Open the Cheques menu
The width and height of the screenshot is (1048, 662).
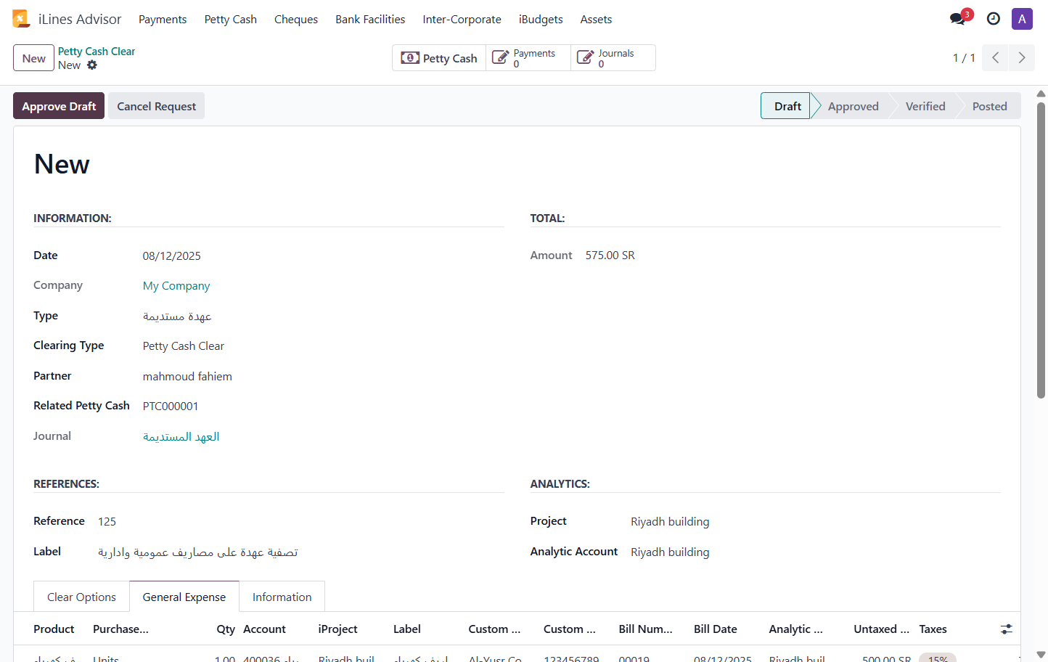pyautogui.click(x=296, y=20)
